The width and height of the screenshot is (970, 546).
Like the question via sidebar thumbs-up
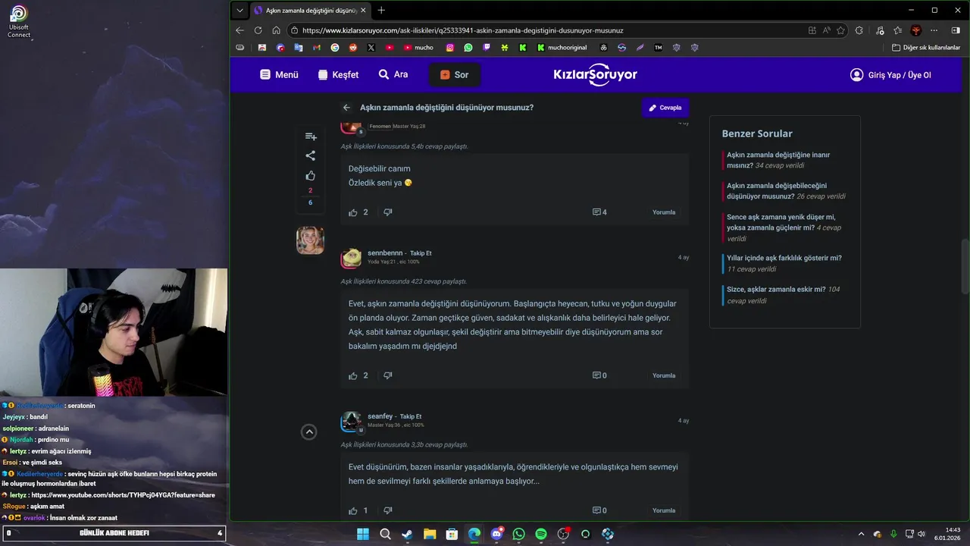311,176
